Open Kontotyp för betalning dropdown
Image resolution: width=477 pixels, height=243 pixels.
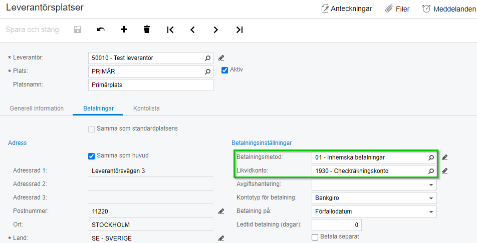431,198
